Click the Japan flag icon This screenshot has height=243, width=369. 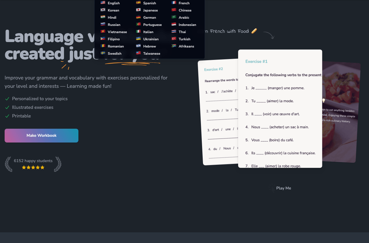coord(138,10)
